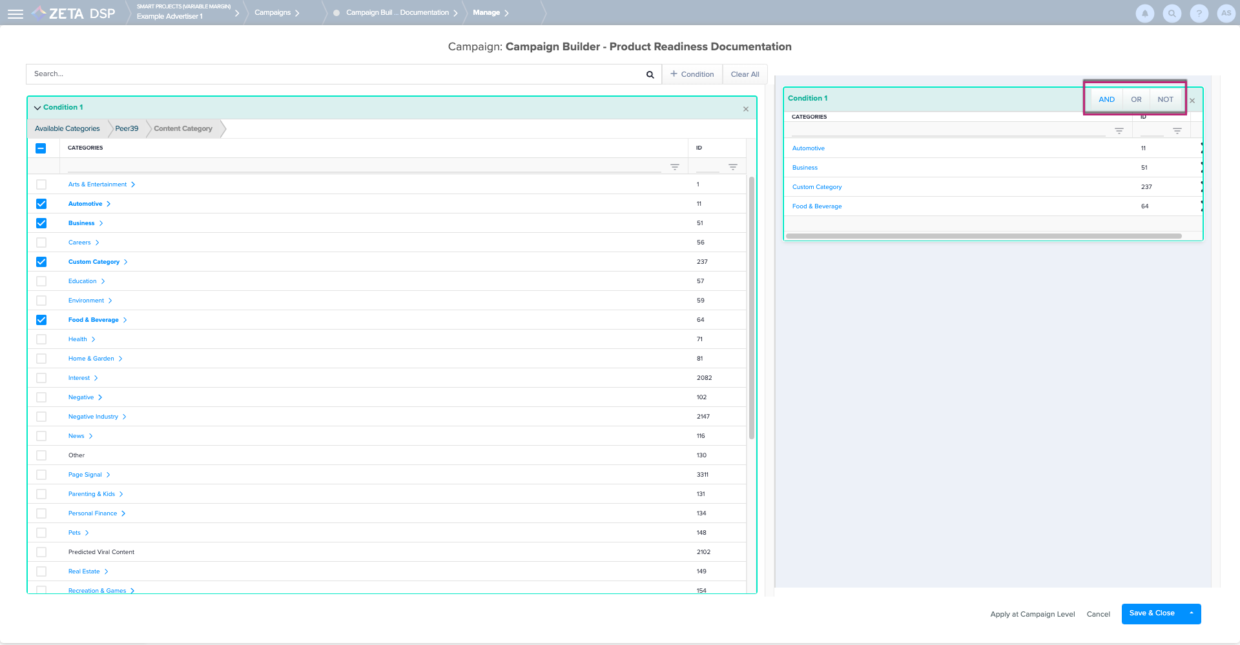Screen dimensions: 1240x645
Task: Check the Arts & Entertainment checkbox
Action: (x=41, y=184)
